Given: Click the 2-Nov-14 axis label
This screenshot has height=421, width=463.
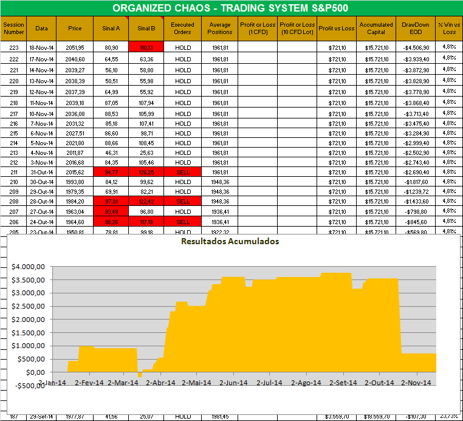Looking at the screenshot, I should (416, 383).
